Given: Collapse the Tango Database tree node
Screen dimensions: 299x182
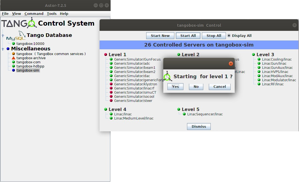Looking at the screenshot, I should [x=3, y=36].
